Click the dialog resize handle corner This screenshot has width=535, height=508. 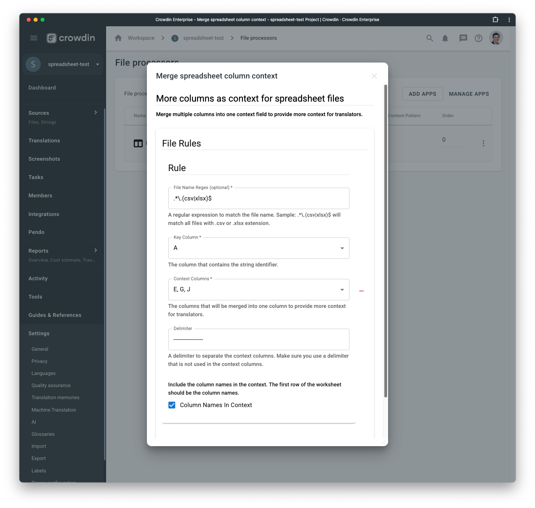[384, 442]
